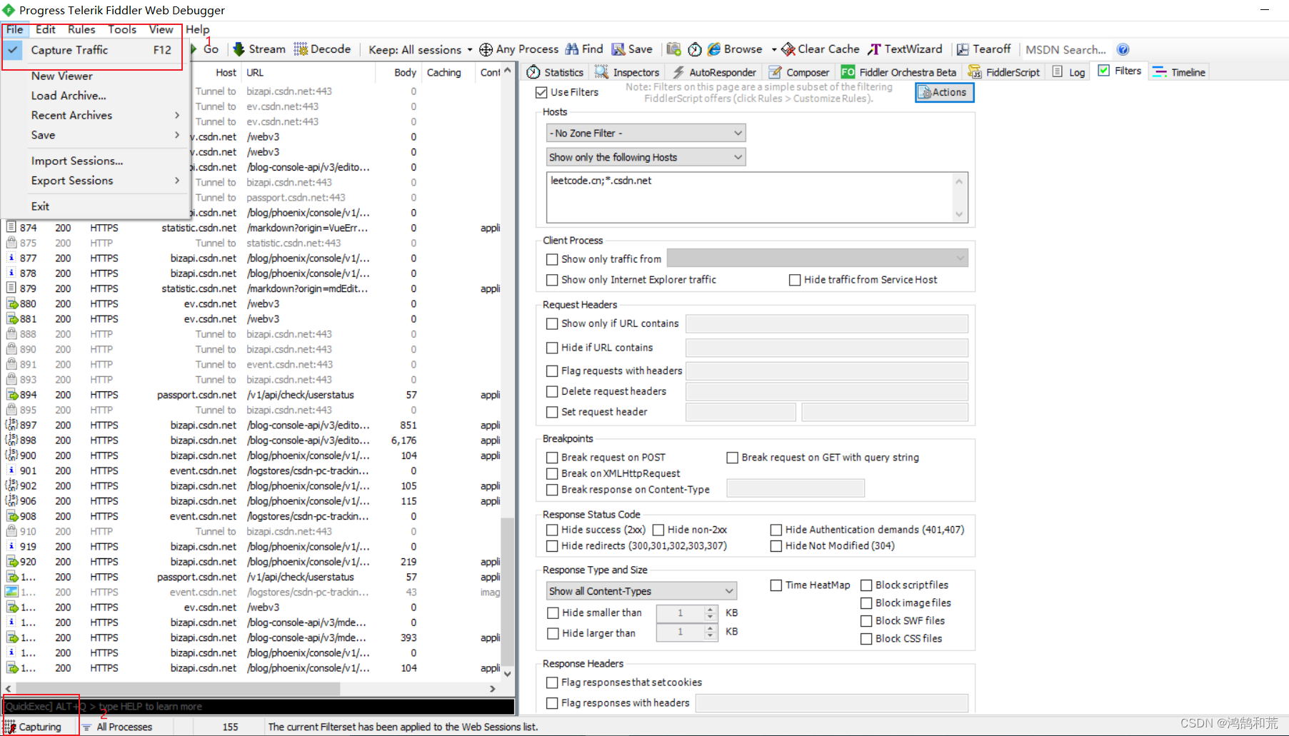Click the FiddlerScript tab icon

975,72
